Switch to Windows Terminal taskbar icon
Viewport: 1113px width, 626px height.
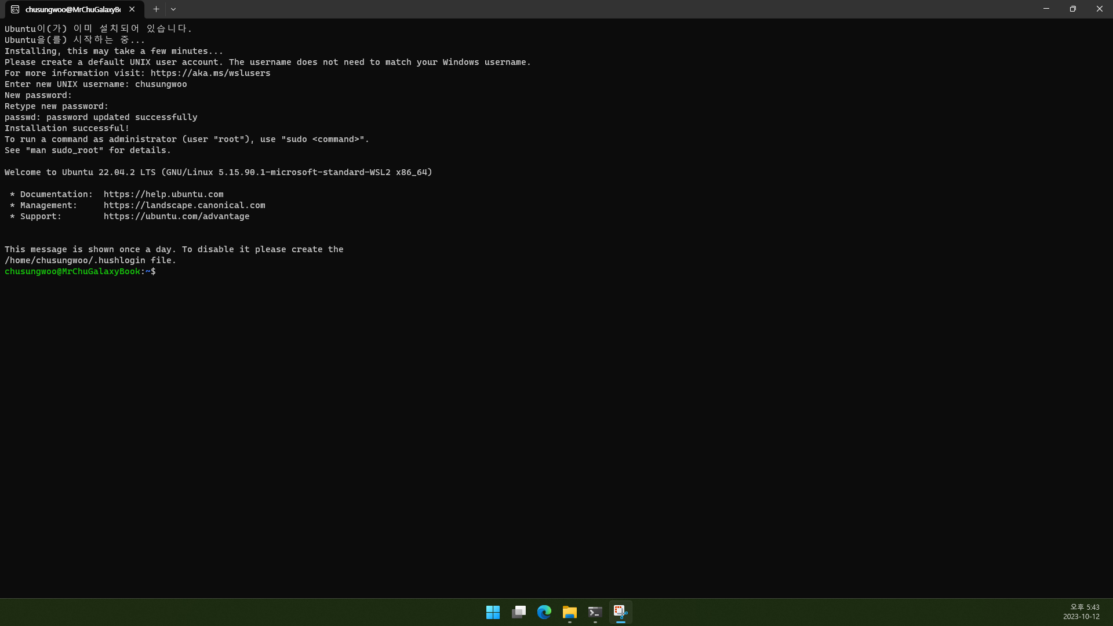(595, 612)
